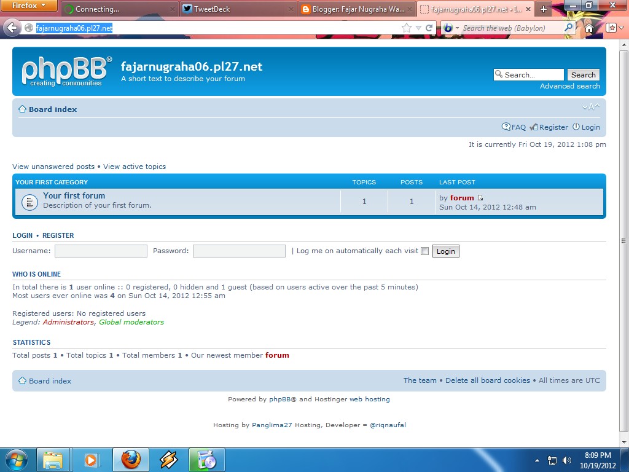Screen dimensions: 629x472
Task: Open the @riqnaufal developer link
Action: pyautogui.click(x=388, y=425)
